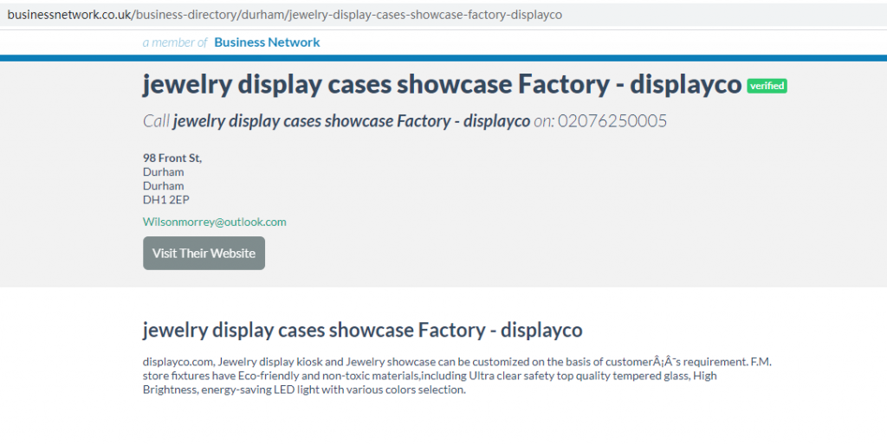Click the blue horizontal header bar
Image resolution: width=887 pixels, height=445 pixels.
(x=443, y=58)
